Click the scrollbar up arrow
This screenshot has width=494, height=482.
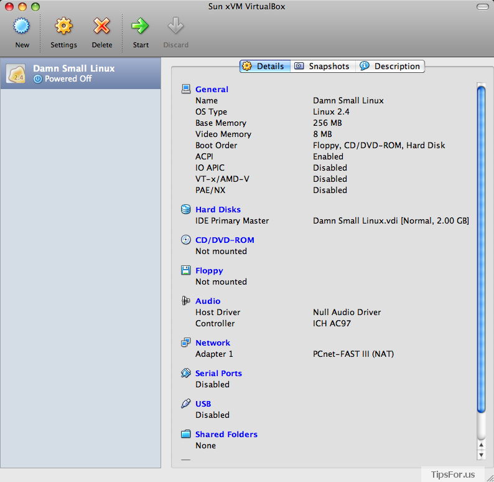(x=481, y=445)
